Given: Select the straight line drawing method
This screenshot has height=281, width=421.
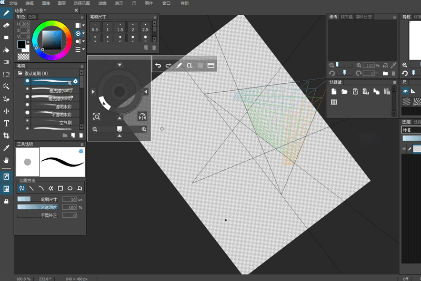Looking at the screenshot, I should point(32,188).
